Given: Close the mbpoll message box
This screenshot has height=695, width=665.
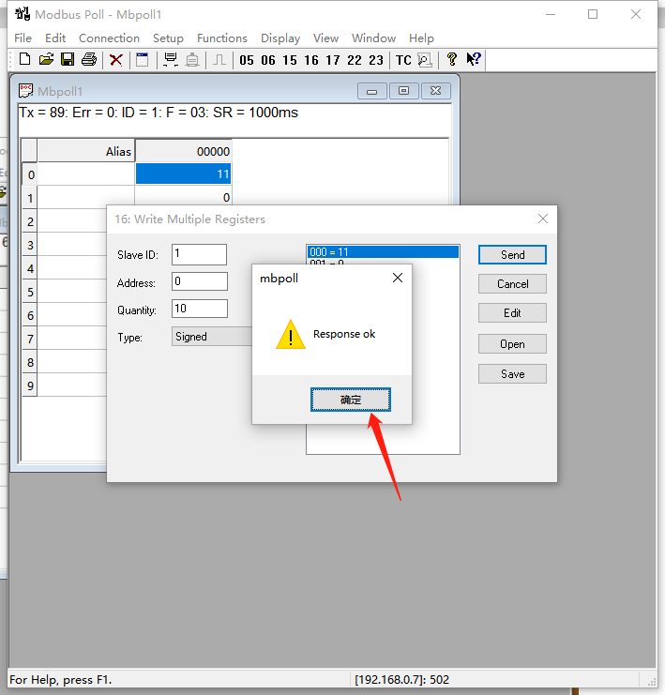Looking at the screenshot, I should 397,279.
